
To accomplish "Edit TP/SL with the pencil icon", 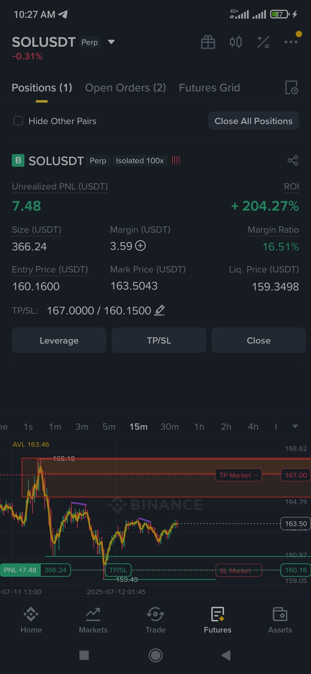I will tap(160, 311).
